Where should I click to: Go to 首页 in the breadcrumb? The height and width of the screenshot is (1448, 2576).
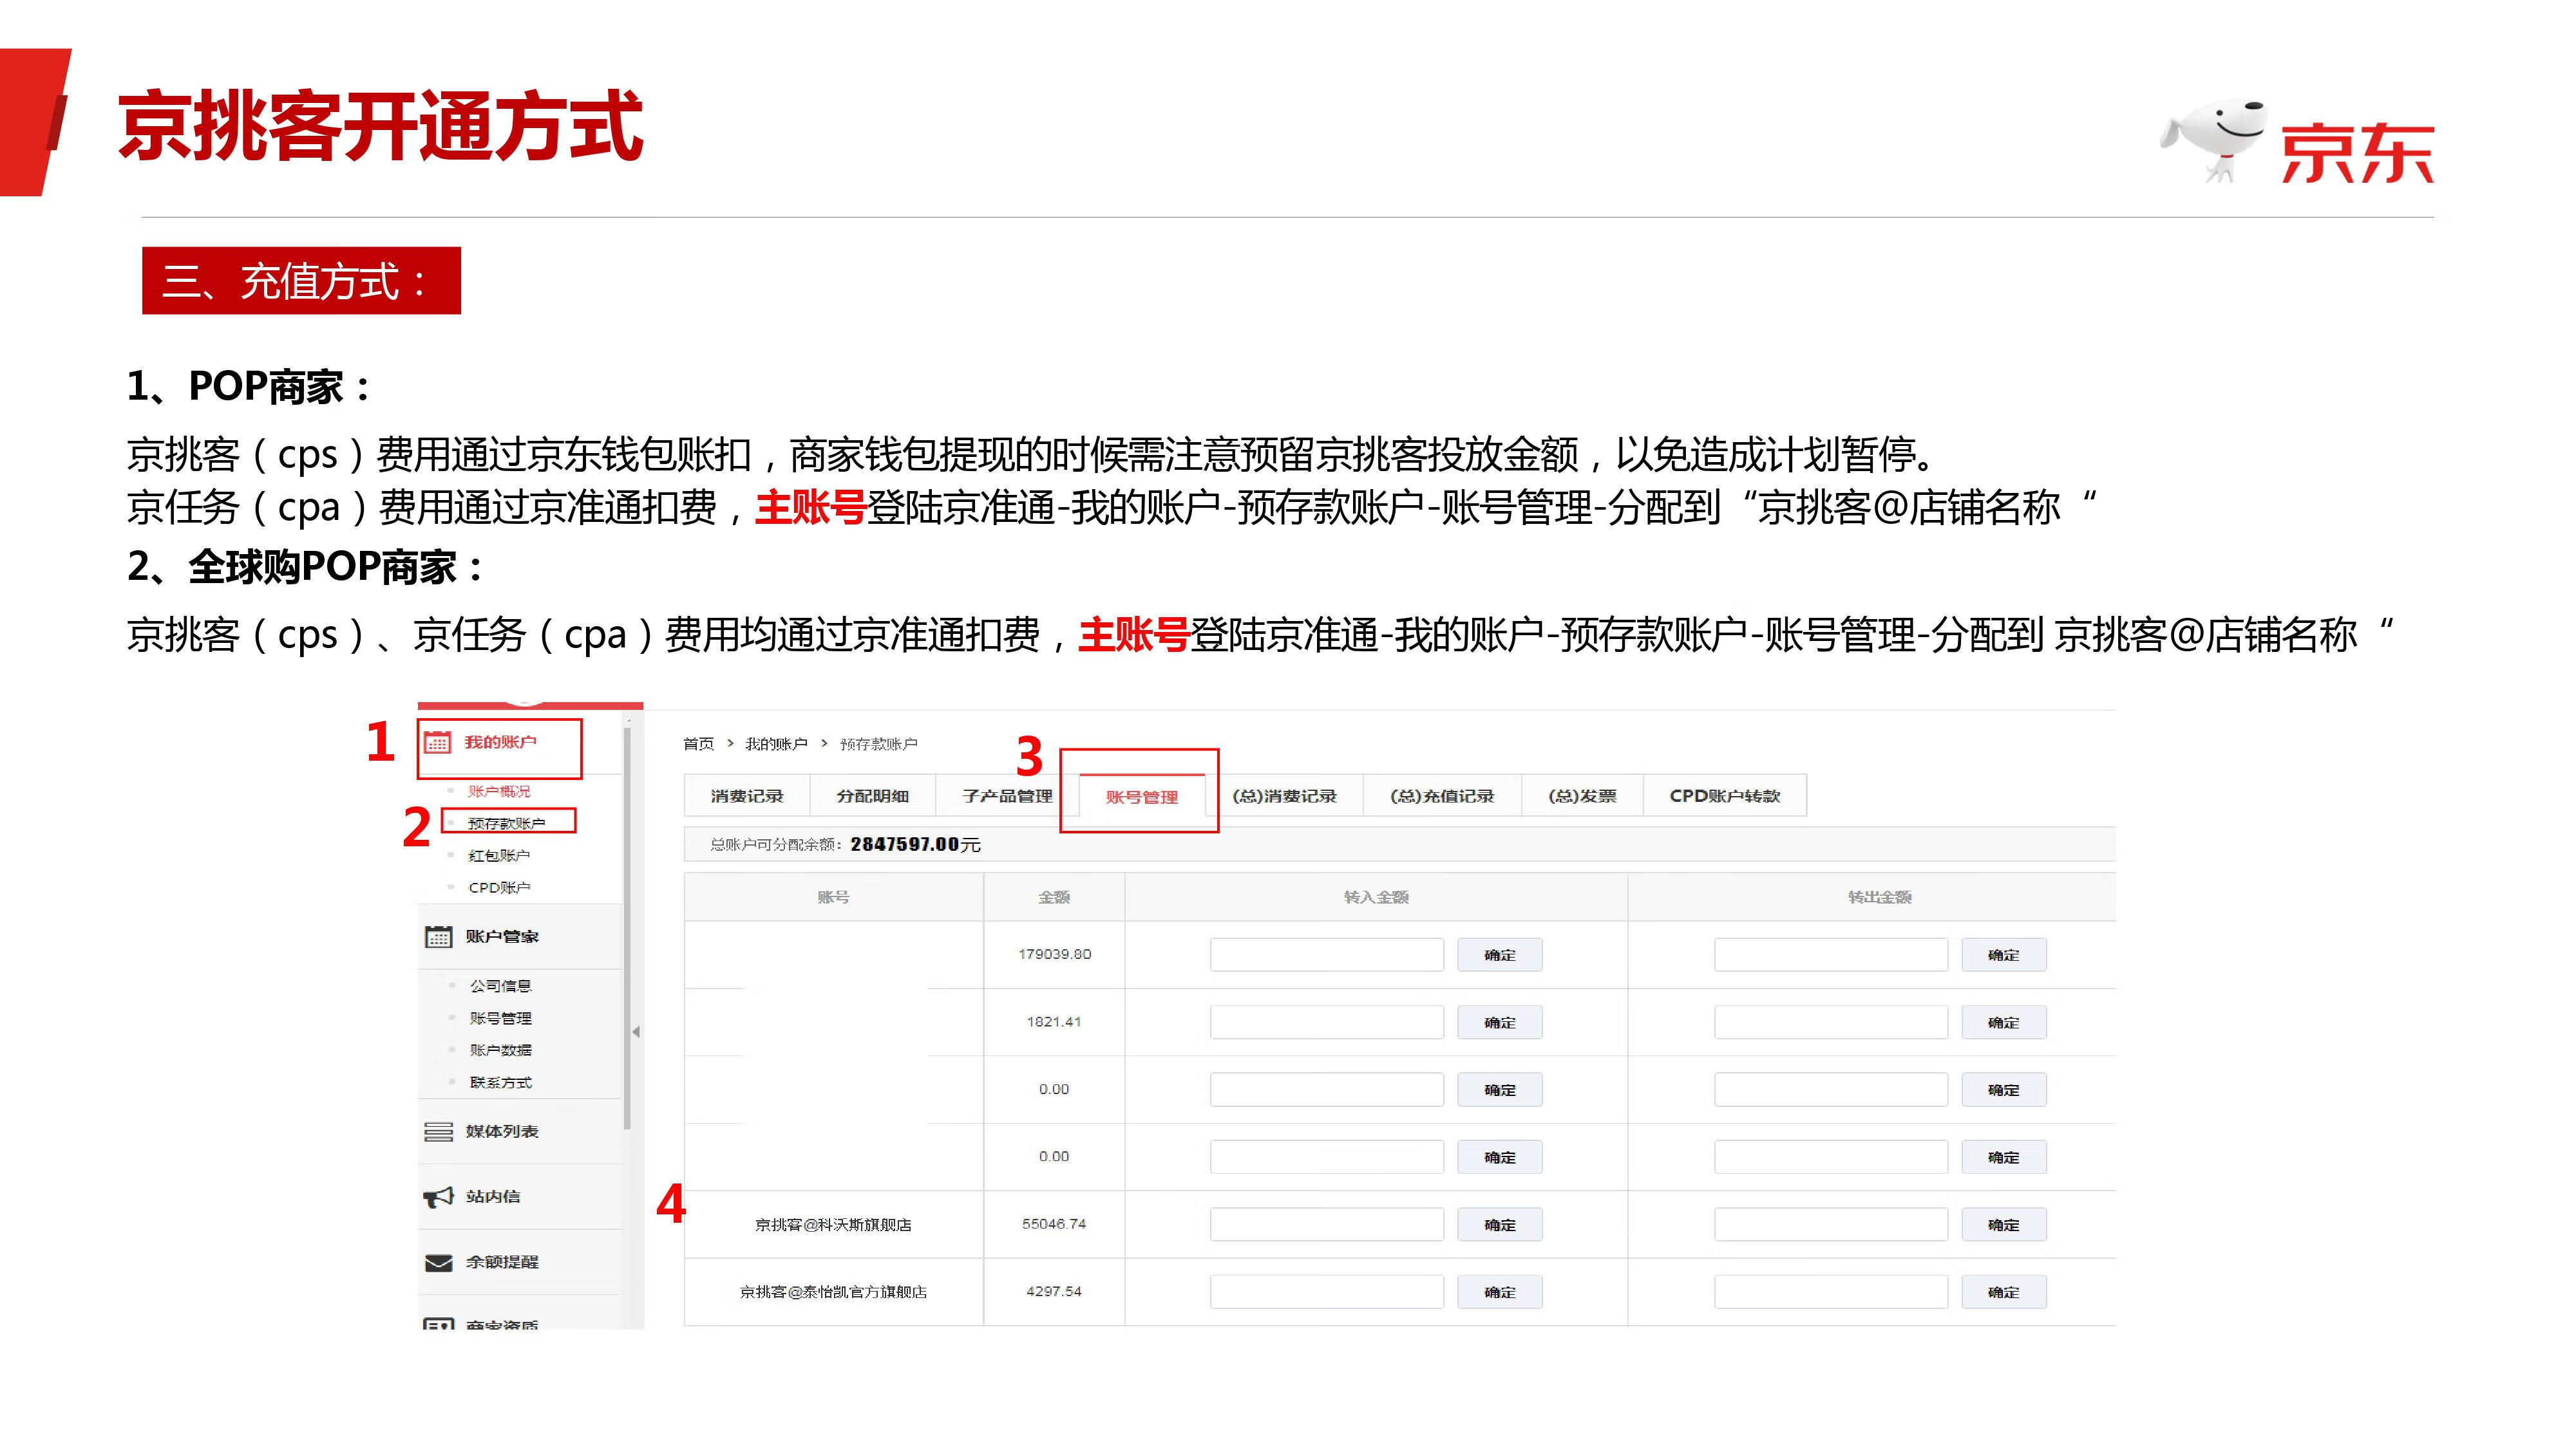pos(698,743)
